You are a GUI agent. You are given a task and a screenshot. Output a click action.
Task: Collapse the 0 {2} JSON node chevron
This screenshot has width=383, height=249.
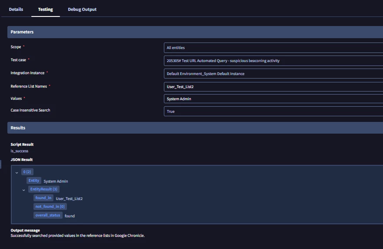click(x=17, y=173)
